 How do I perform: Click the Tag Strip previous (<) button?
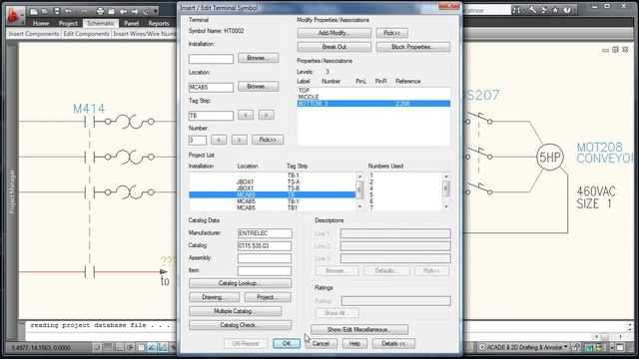click(246, 115)
